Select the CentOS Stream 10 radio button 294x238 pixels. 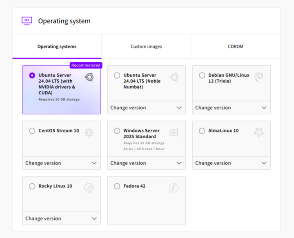[x=32, y=131]
